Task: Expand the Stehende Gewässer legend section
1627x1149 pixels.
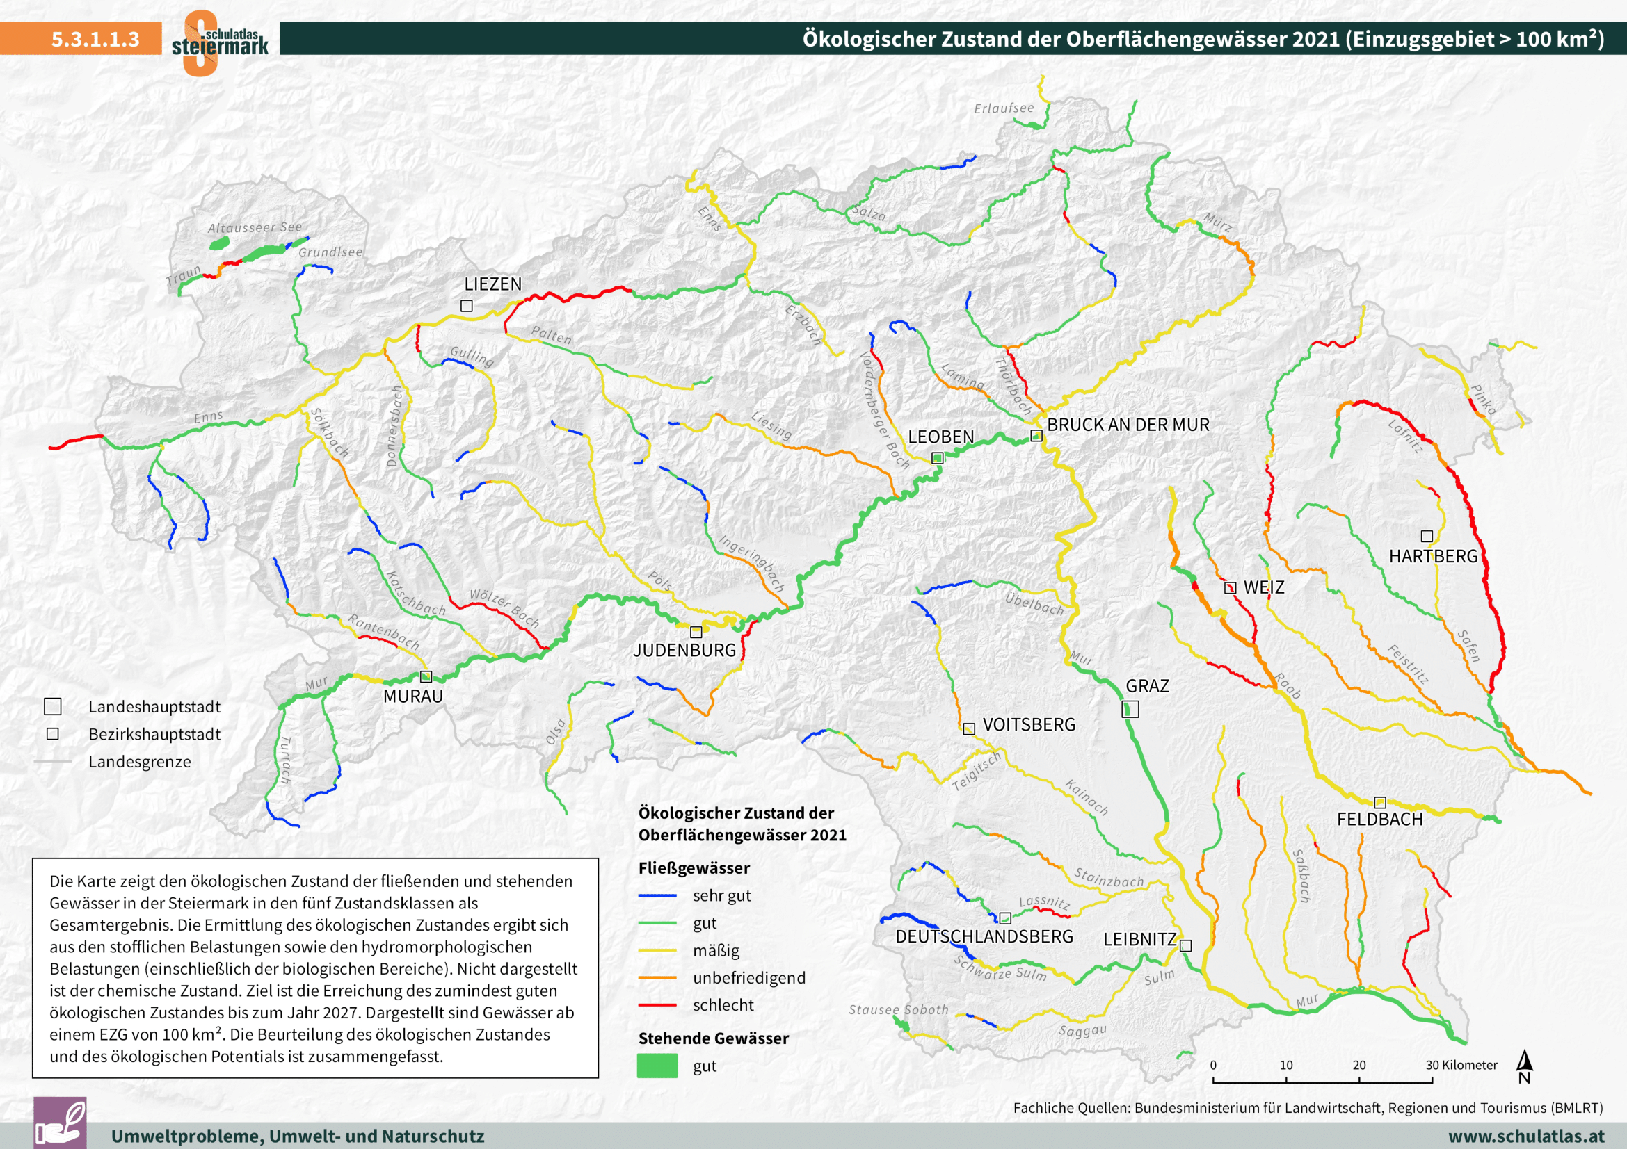Action: pos(714,1039)
